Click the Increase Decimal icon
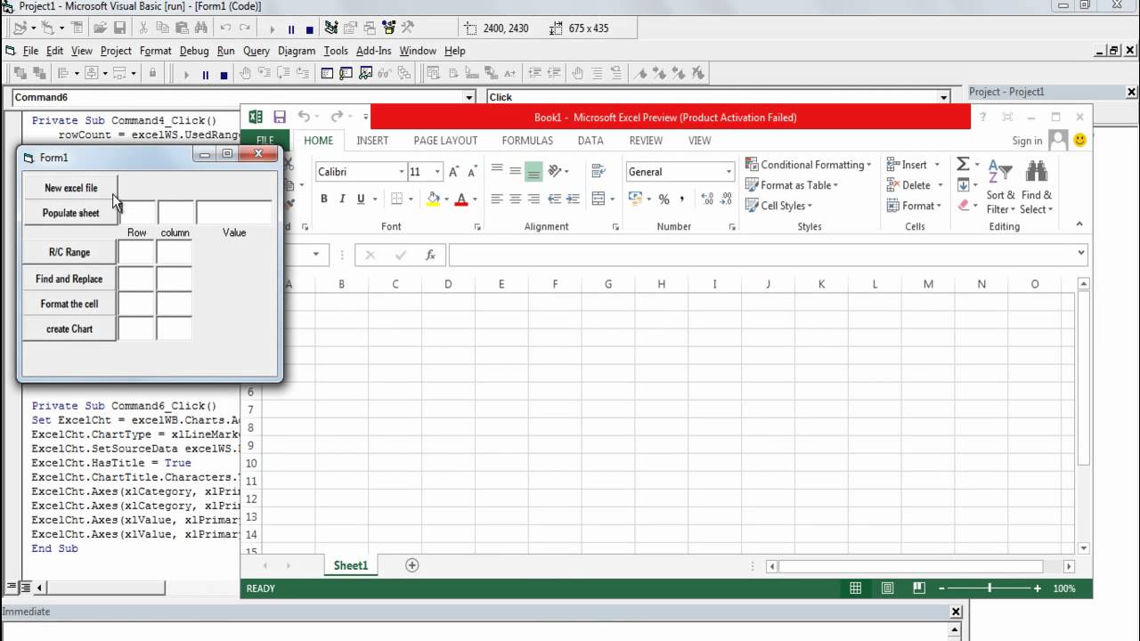 707,199
